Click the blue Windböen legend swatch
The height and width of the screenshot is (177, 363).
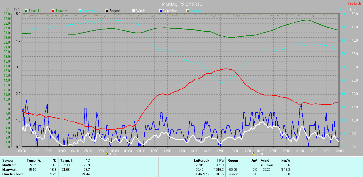click(x=161, y=11)
